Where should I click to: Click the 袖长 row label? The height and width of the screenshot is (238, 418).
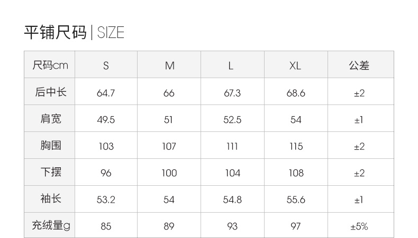point(51,198)
